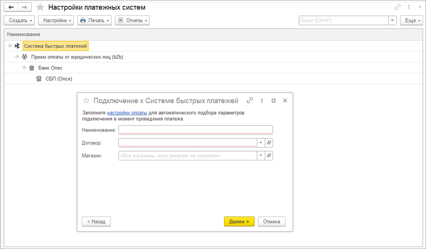Open the Договор field's open-form icon
This screenshot has height=249, width=426.
point(269,143)
